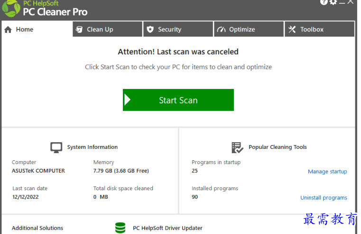Click the PC HelpSoft leaf logo
The image size is (361, 234).
pos(11,9)
